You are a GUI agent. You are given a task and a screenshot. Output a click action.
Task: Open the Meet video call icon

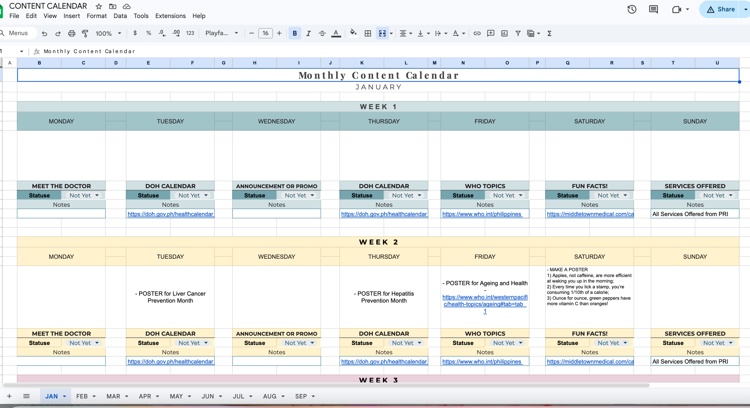(x=677, y=10)
